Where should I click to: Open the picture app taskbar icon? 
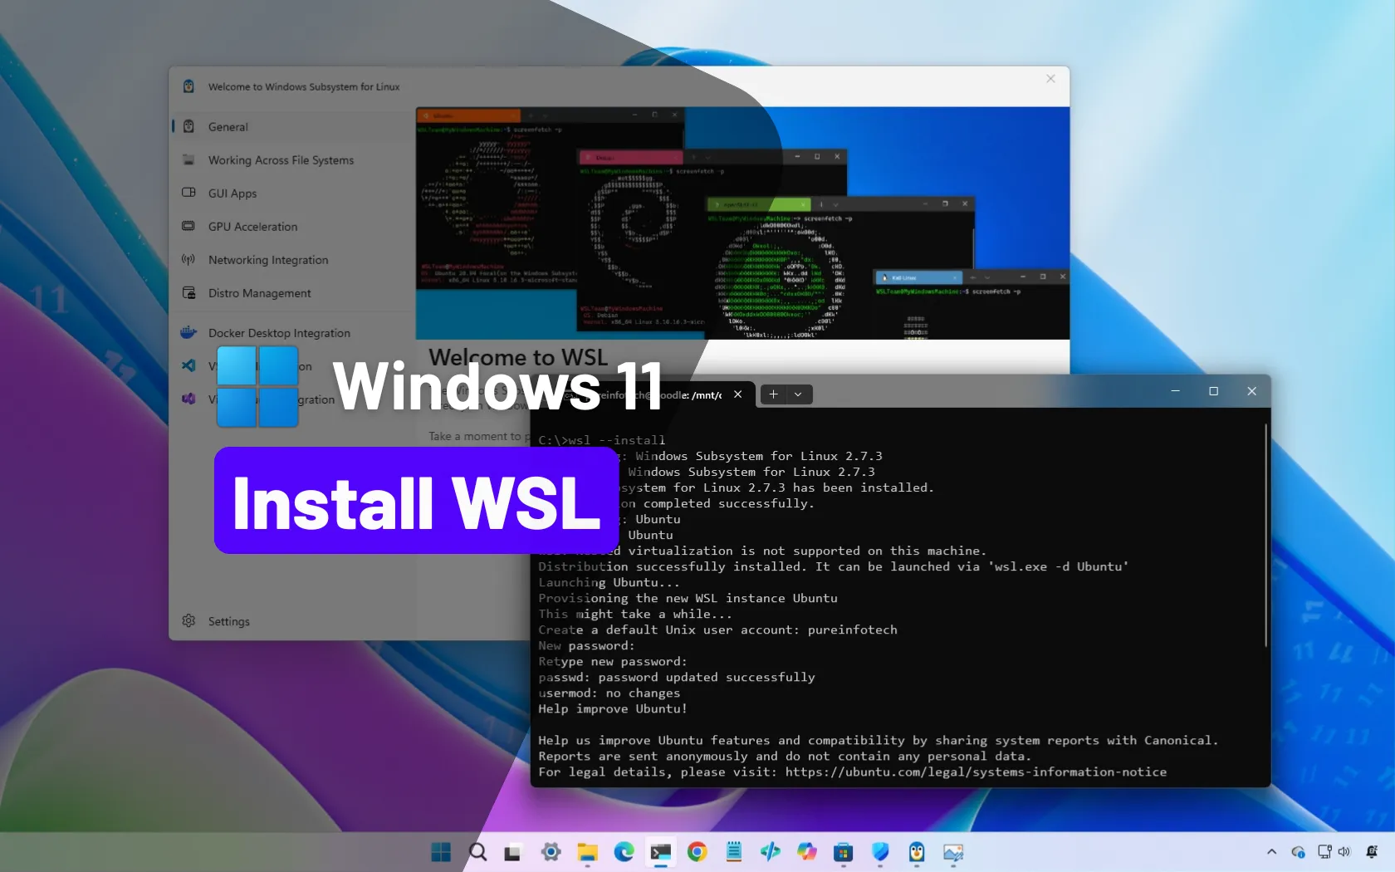coord(953,852)
